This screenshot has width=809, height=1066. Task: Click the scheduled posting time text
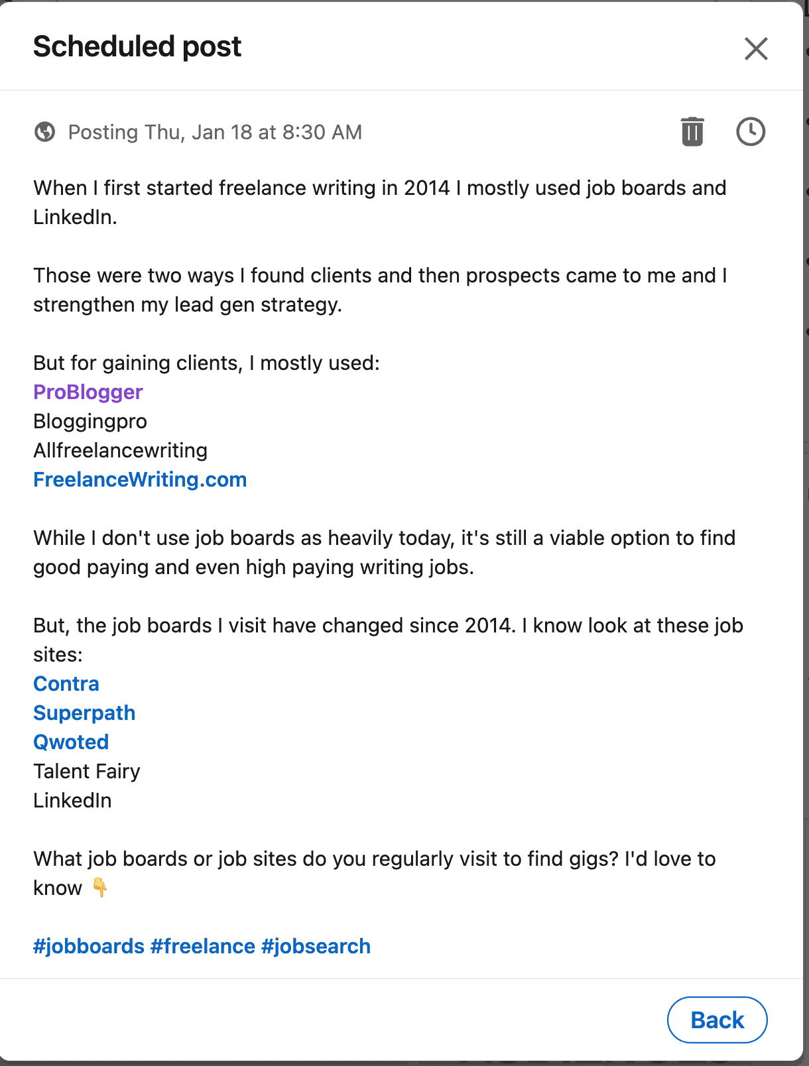[216, 131]
